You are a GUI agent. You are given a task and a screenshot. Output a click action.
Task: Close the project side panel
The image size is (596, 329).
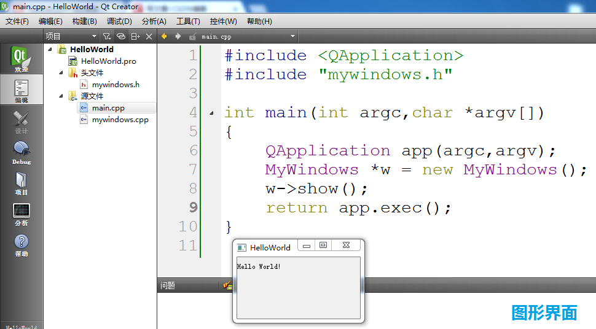point(149,36)
